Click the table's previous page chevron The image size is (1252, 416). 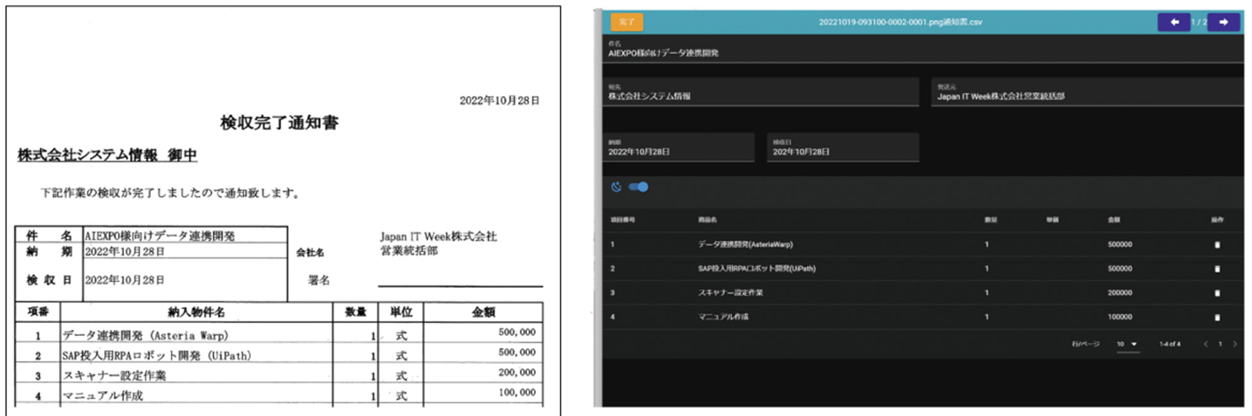(1206, 344)
